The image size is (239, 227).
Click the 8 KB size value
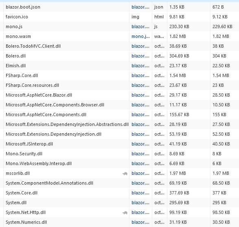217,154
